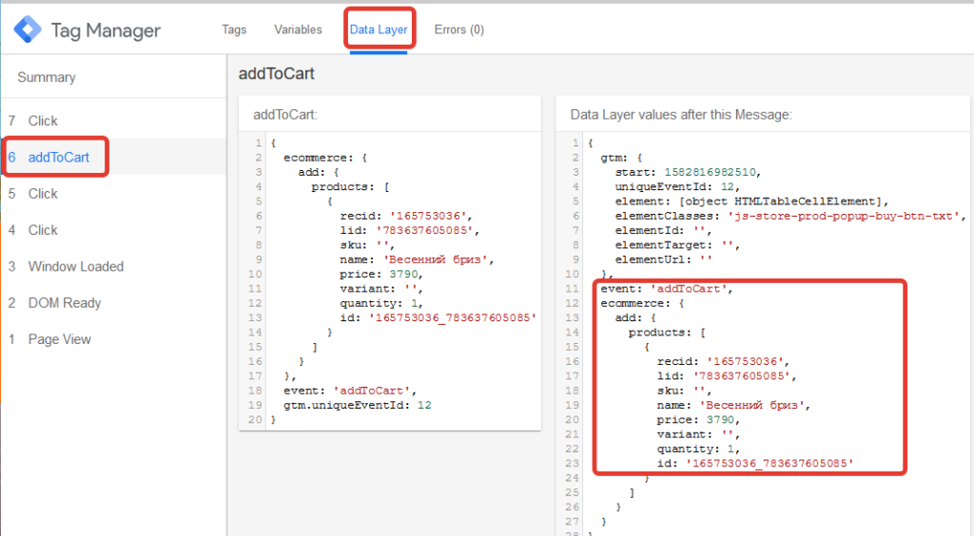Click recid '165753036' in right panel

tap(748, 361)
